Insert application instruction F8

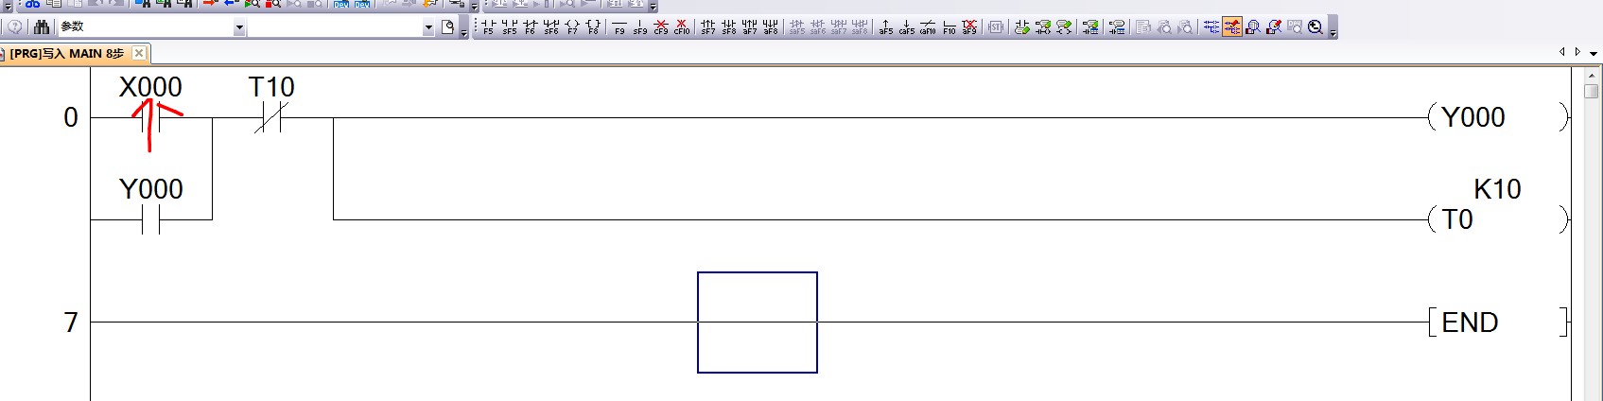593,27
